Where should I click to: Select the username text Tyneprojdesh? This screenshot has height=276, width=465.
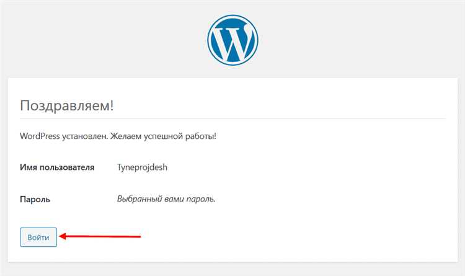(142, 167)
